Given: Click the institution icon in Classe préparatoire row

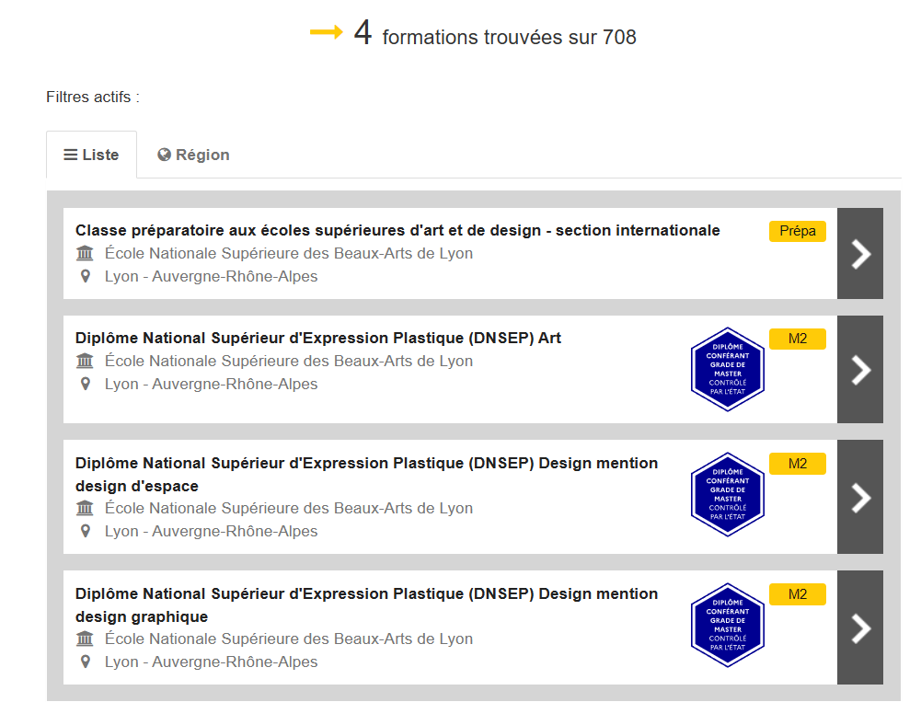Looking at the screenshot, I should pyautogui.click(x=86, y=254).
